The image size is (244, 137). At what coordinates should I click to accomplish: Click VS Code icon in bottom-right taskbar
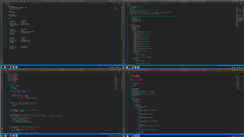pyautogui.click(x=138, y=136)
